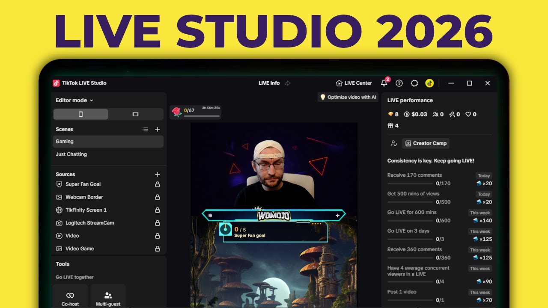The width and height of the screenshot is (548, 308).
Task: Open the notifications bell icon
Action: pyautogui.click(x=384, y=83)
